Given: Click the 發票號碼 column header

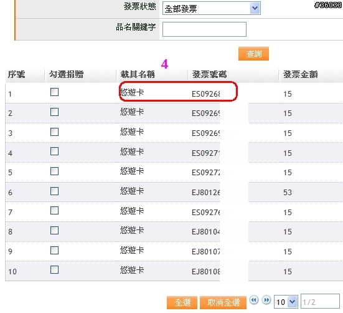Looking at the screenshot, I should 209,74.
